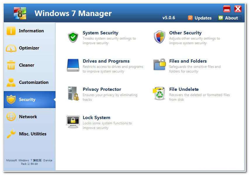Image resolution: width=249 pixels, height=175 pixels.
Task: Open Drives and Programs drive icon
Action: tap(73, 65)
